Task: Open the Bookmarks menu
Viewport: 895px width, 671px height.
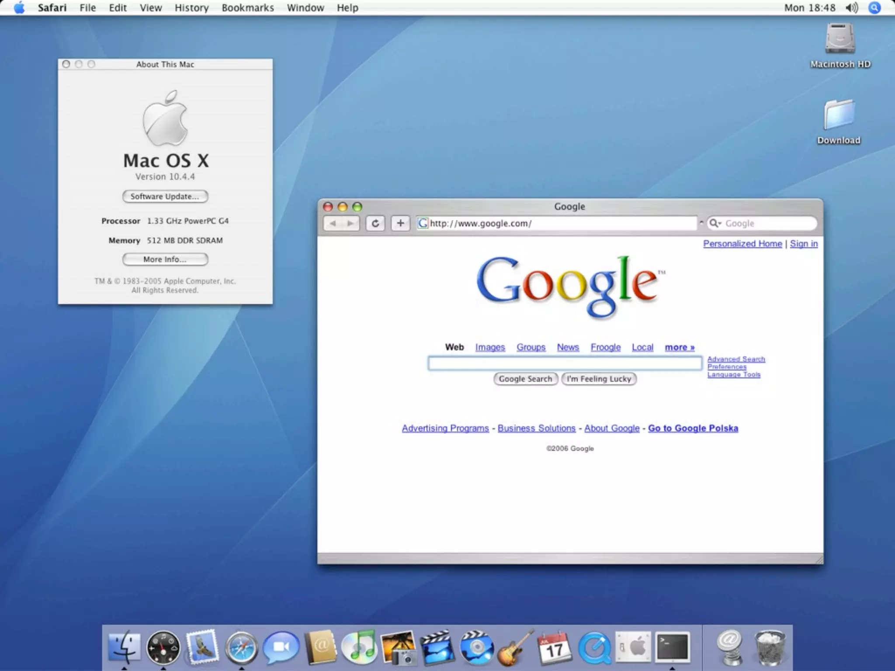Action: click(x=247, y=7)
